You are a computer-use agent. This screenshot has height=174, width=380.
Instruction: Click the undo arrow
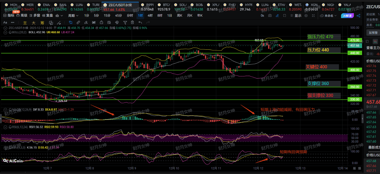coord(140,22)
